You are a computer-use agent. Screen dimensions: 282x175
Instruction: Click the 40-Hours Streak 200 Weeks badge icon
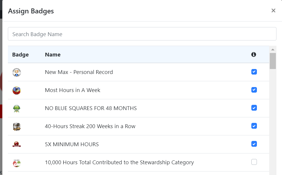point(17,127)
